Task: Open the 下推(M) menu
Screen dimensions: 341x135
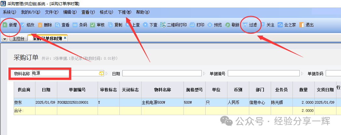Action: click(x=124, y=12)
